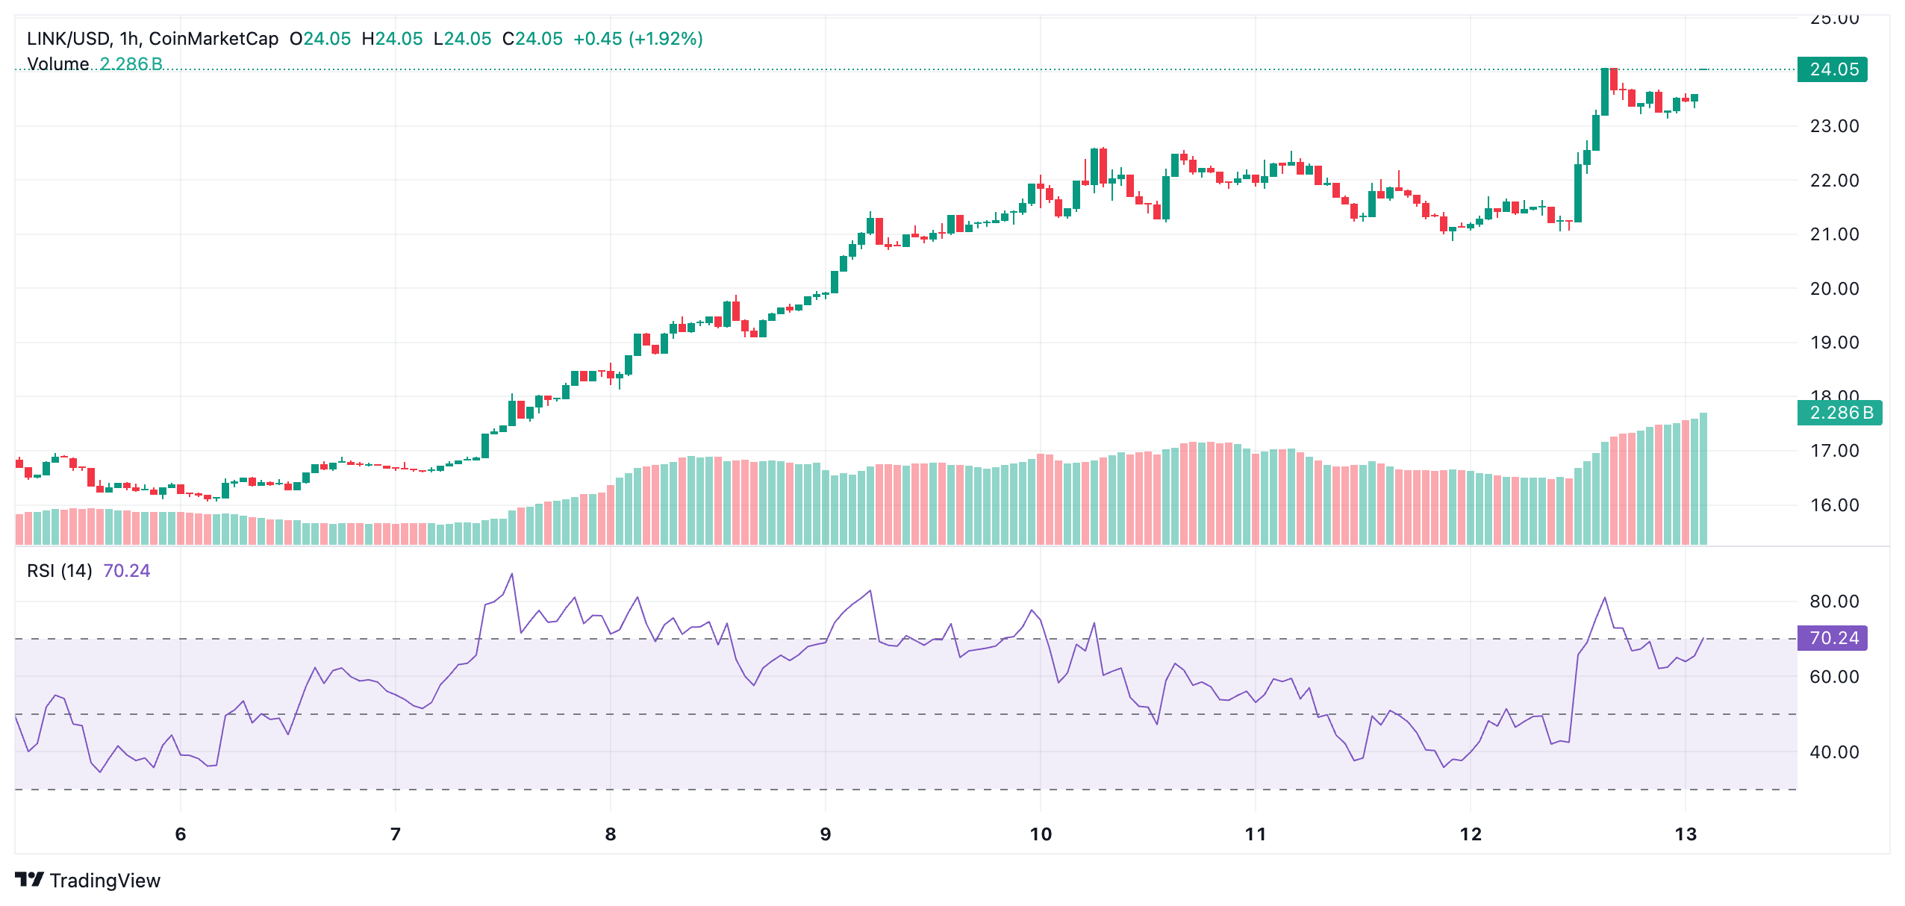Click the 40.00 RSI axis label
Image resolution: width=1905 pixels, height=906 pixels.
(1833, 752)
